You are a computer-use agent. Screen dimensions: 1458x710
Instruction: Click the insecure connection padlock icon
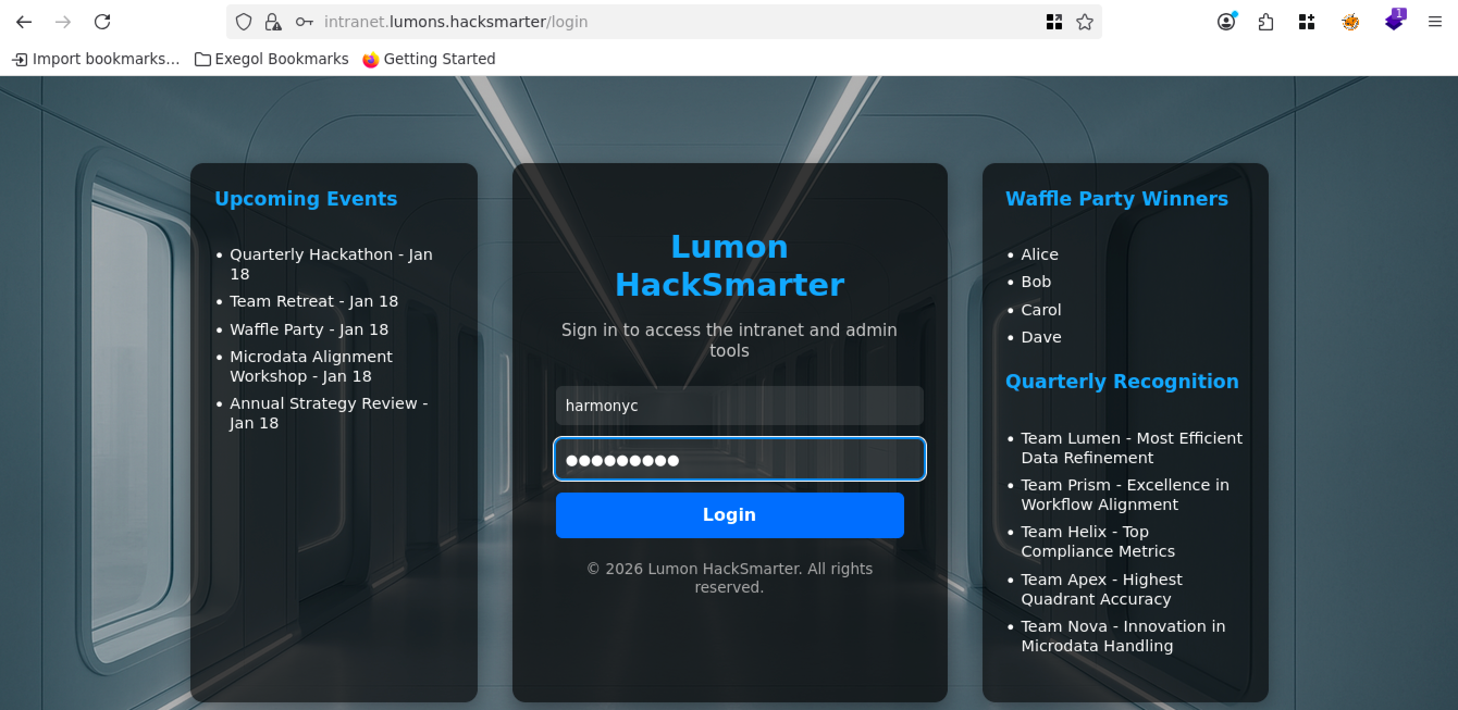(273, 22)
